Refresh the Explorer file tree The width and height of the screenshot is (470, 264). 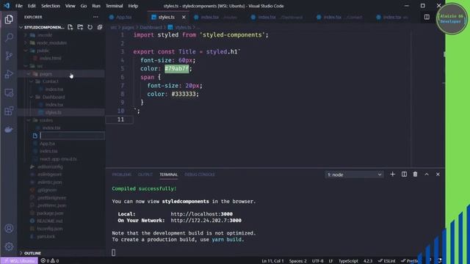click(90, 27)
